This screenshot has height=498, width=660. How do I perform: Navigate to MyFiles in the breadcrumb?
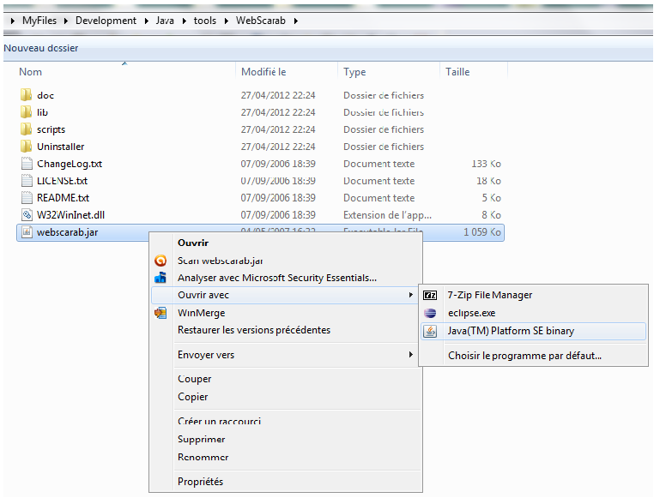coord(39,21)
